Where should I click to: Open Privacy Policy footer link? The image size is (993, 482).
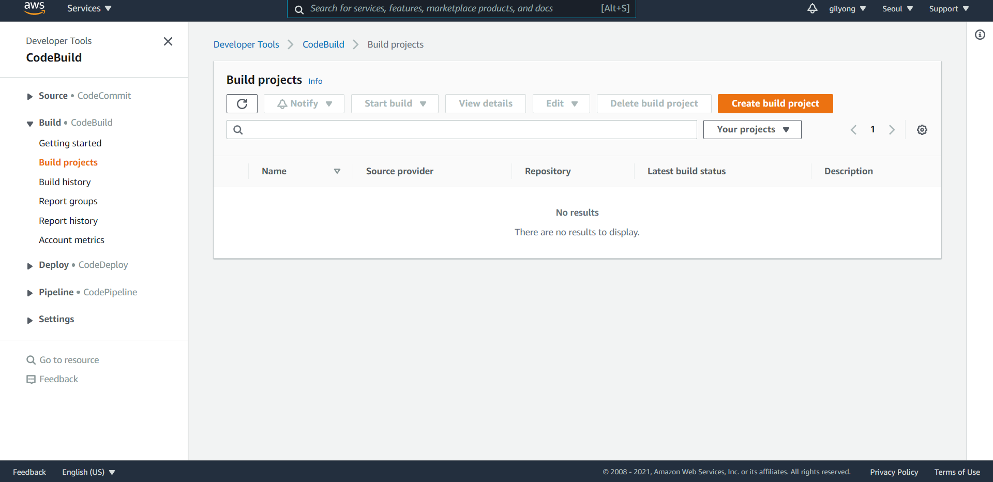tap(894, 472)
